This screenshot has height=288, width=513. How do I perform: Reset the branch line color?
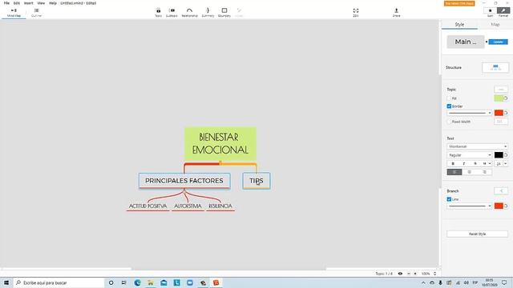[x=506, y=206]
